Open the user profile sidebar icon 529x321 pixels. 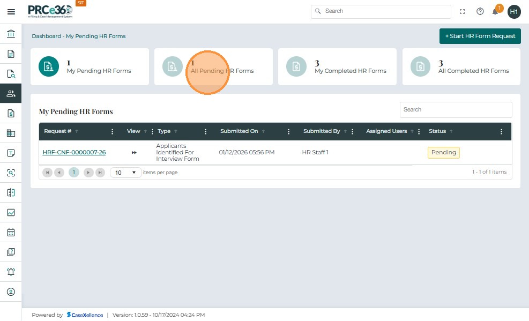point(11,292)
